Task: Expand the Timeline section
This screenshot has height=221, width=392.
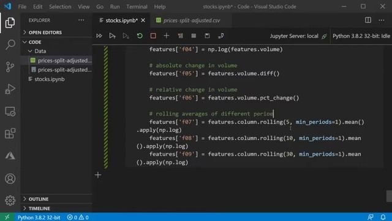Action: (x=56, y=208)
